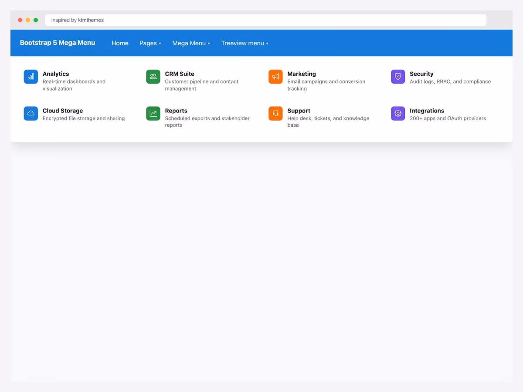
Task: Click '200+ apps and OAuth providers' text
Action: pos(448,118)
